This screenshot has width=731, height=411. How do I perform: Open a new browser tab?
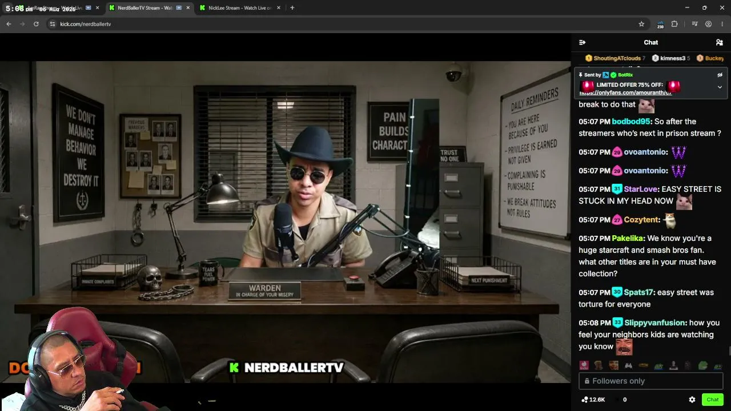[292, 8]
